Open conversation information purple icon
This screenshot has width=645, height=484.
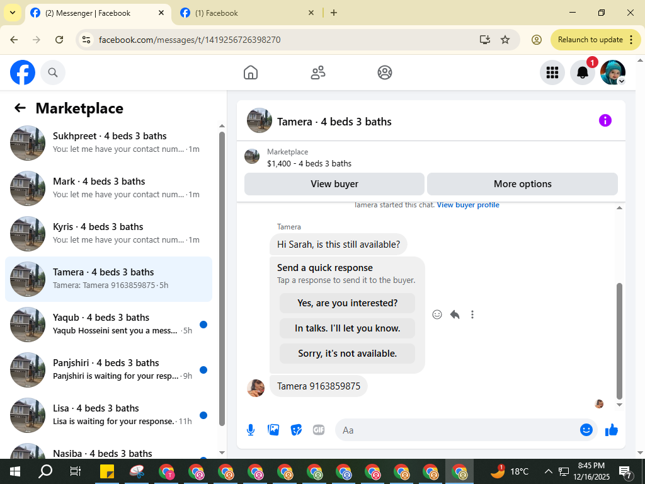pyautogui.click(x=605, y=120)
